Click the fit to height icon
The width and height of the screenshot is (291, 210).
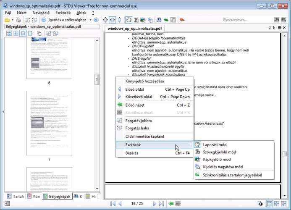(120, 20)
